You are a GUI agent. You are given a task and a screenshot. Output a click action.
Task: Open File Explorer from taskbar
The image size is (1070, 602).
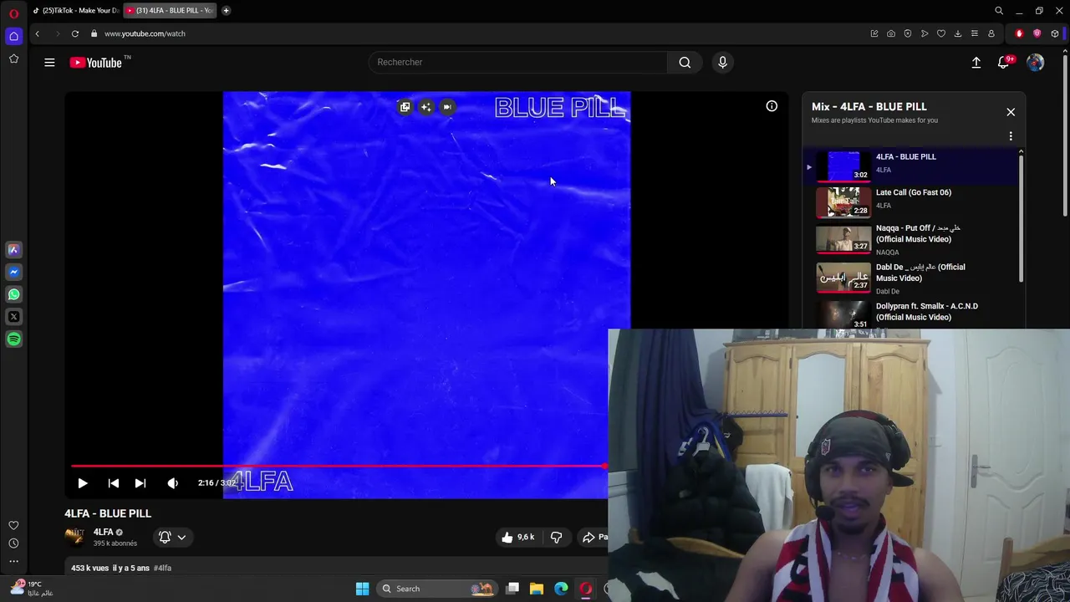pos(537,589)
